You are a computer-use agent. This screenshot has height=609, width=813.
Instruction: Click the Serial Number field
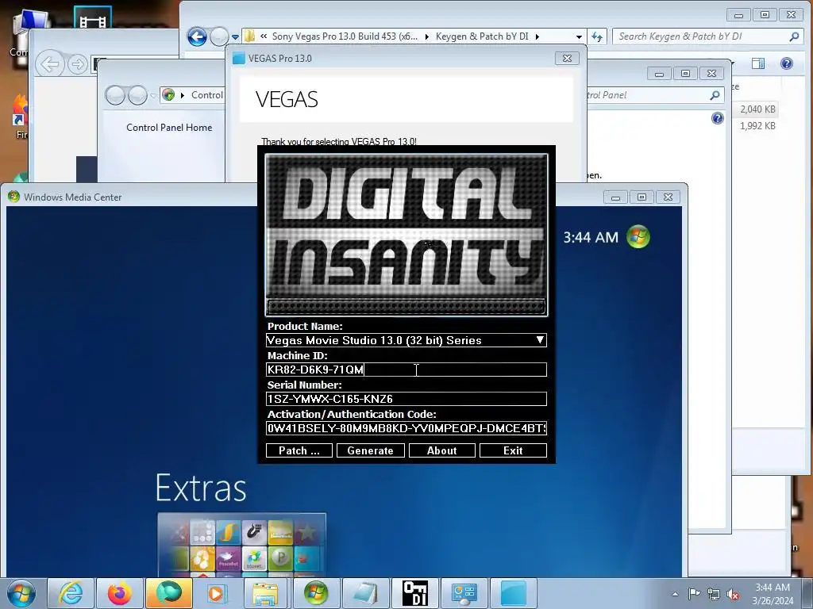coord(406,399)
